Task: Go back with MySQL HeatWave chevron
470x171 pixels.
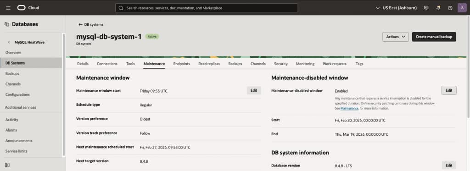Action: [9, 42]
